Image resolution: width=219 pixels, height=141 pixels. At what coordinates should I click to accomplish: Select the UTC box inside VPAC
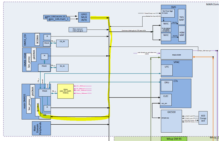click(167, 70)
